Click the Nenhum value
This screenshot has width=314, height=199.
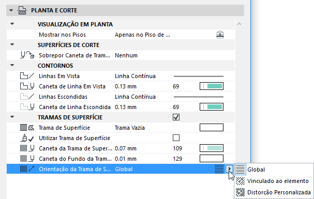click(126, 55)
